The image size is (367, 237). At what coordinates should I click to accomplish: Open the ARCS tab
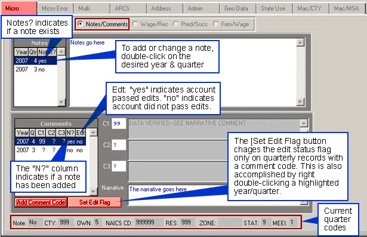128,8
